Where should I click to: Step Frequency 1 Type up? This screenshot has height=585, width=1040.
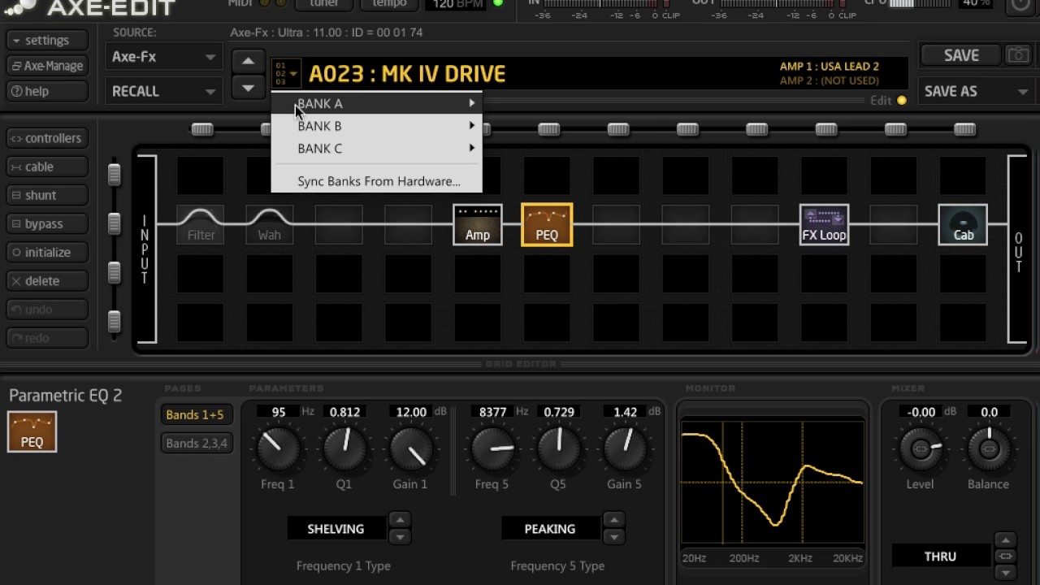(399, 520)
